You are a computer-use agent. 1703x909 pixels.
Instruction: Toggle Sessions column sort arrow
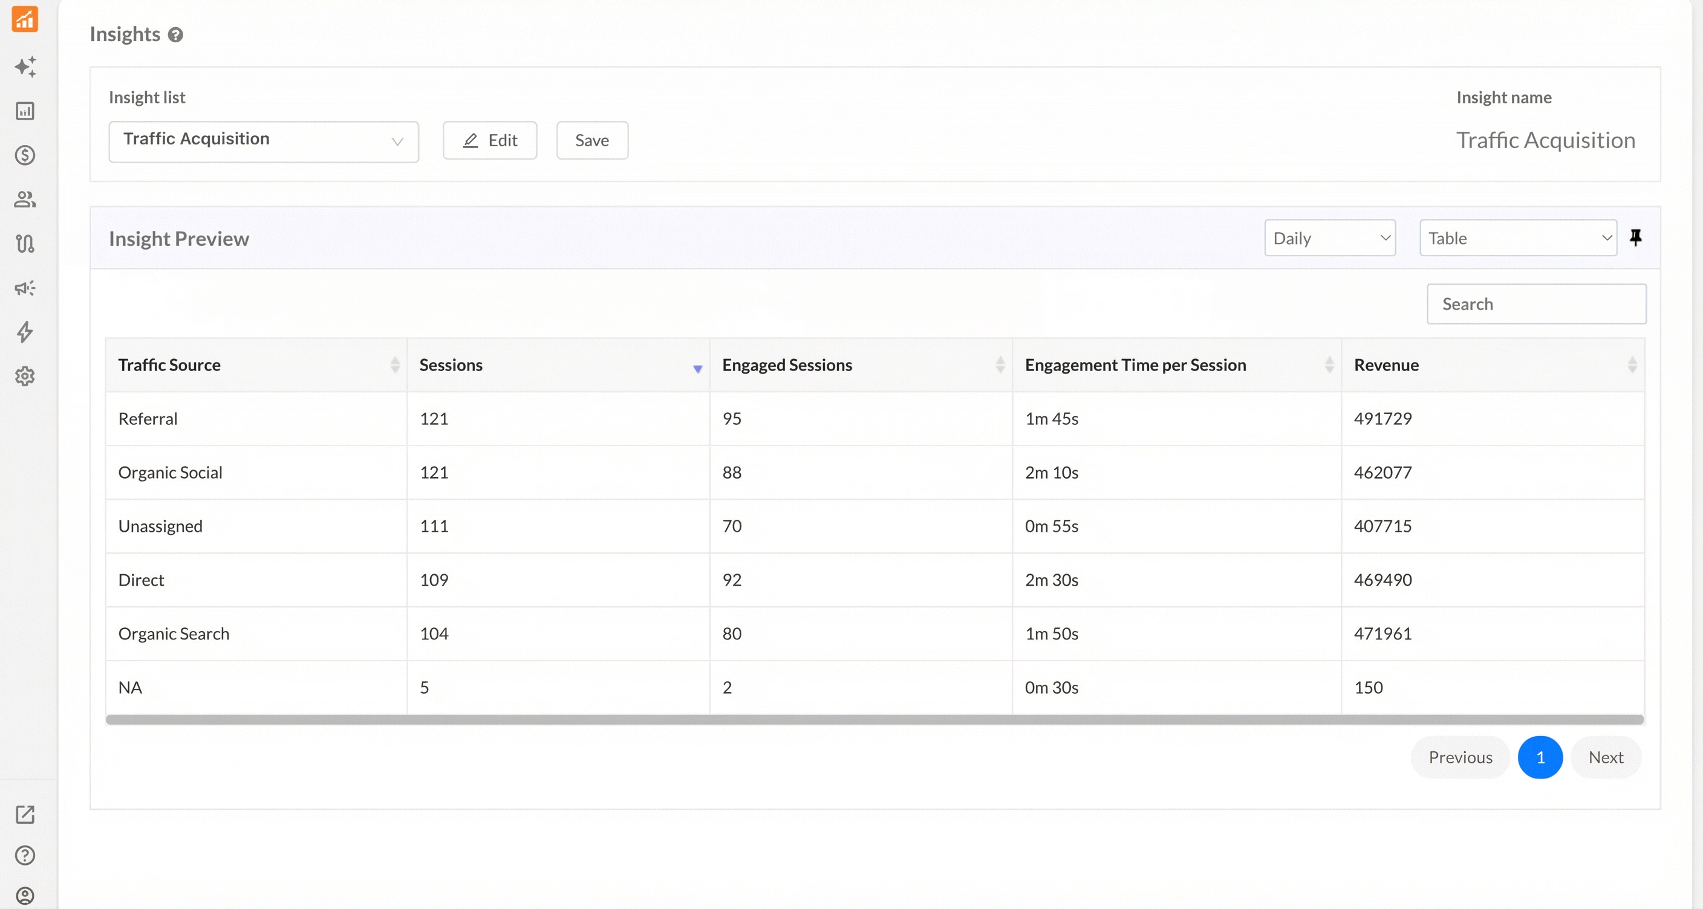(x=697, y=368)
